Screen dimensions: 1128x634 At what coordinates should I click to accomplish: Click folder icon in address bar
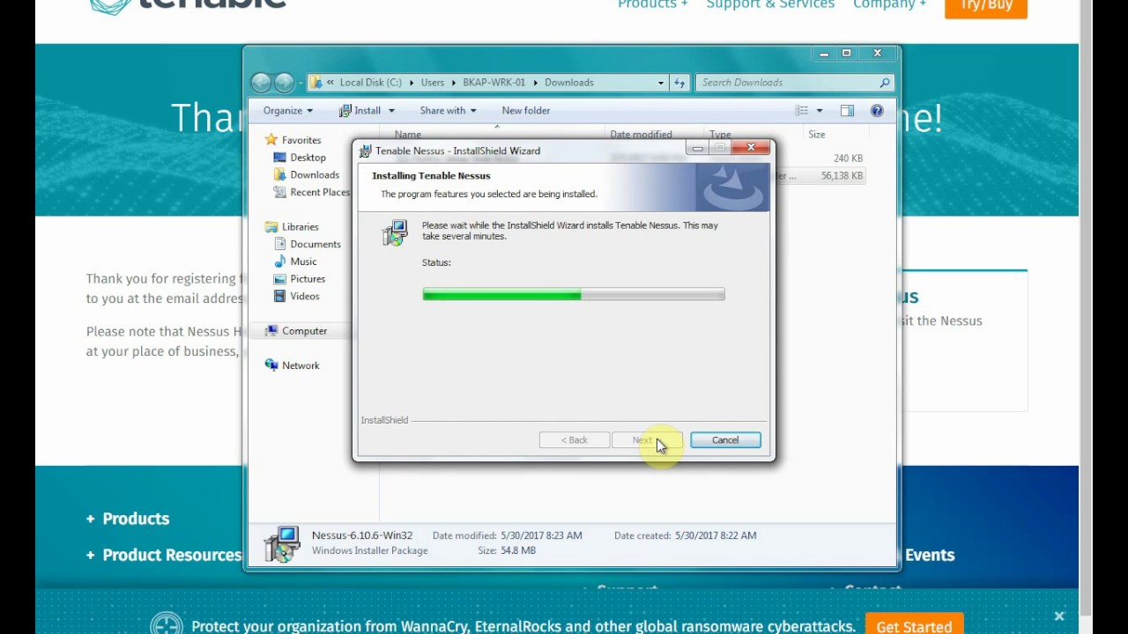click(x=315, y=83)
